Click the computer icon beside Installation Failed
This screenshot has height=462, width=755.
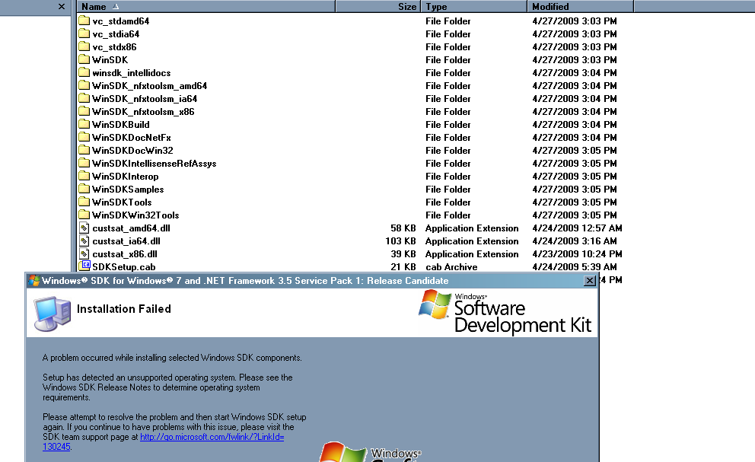click(52, 313)
